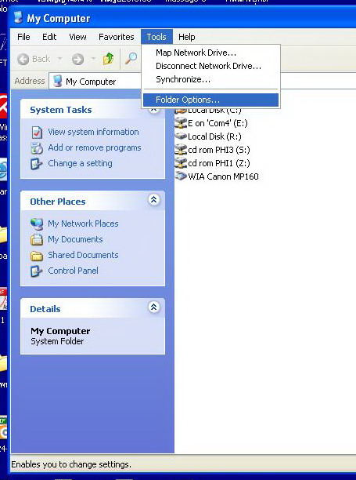This screenshot has width=356, height=480.
Task: Click the Add or remove programs icon
Action: [x=37, y=148]
